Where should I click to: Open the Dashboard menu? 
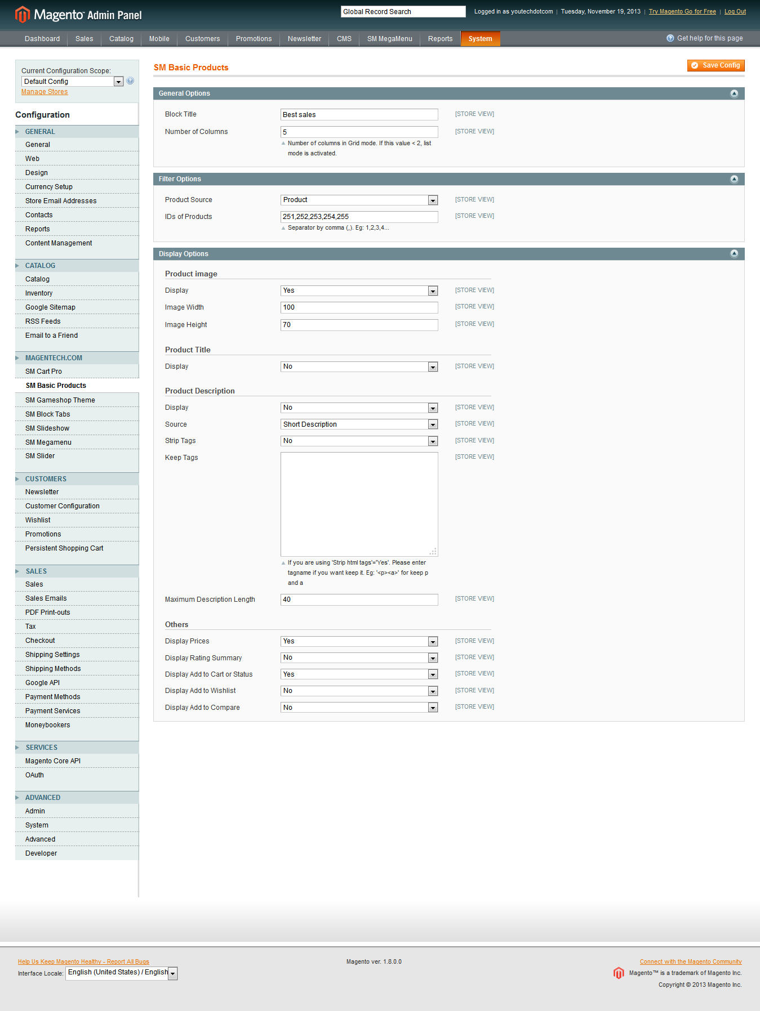(42, 39)
